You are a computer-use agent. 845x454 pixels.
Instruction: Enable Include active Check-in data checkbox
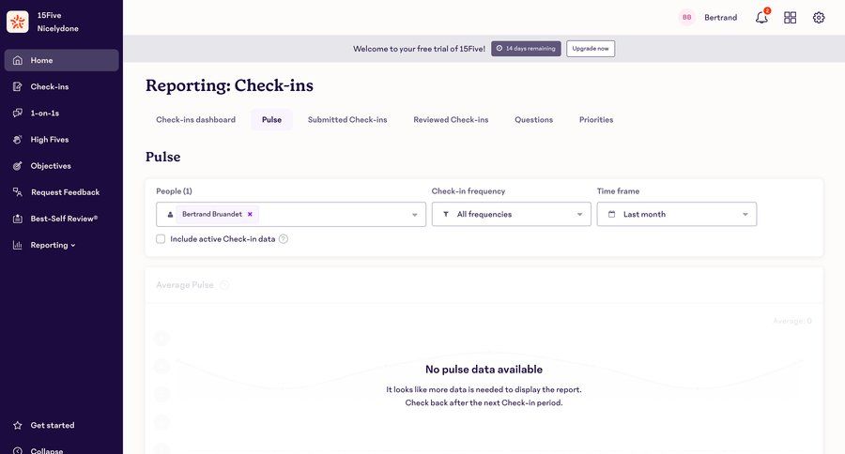161,239
